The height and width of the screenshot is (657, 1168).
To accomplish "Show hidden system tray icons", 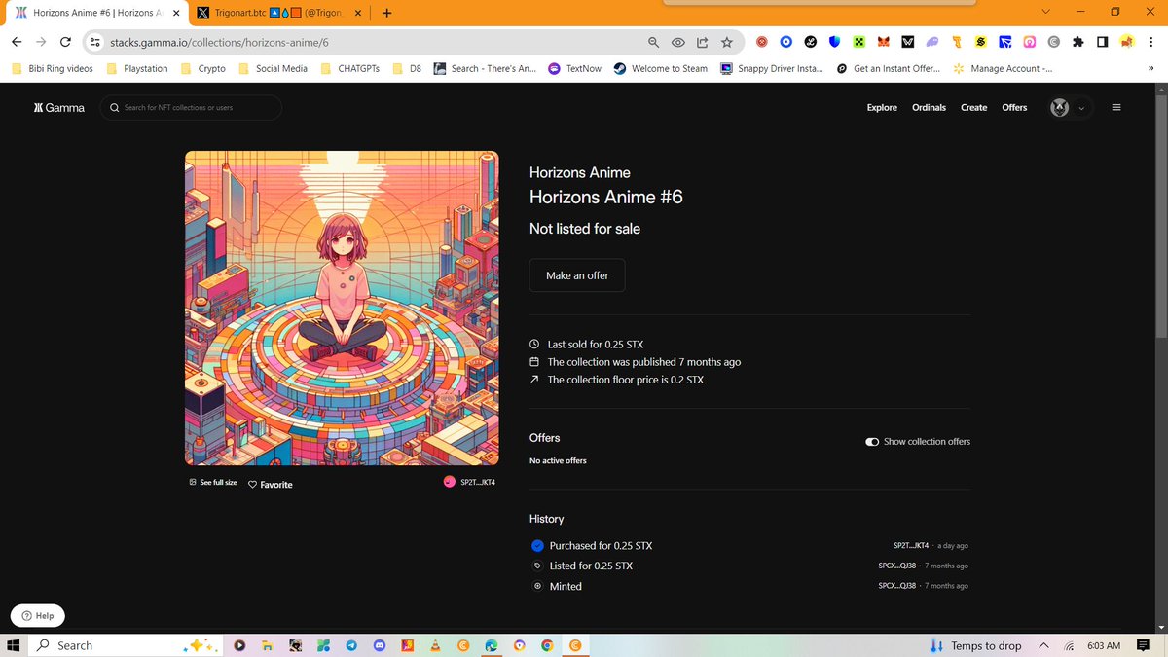I will click(1042, 645).
